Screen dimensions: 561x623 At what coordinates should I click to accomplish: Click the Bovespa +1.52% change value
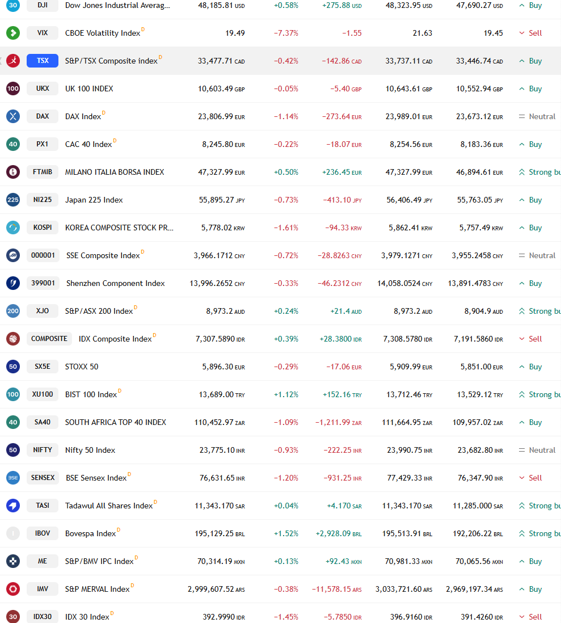click(x=286, y=533)
